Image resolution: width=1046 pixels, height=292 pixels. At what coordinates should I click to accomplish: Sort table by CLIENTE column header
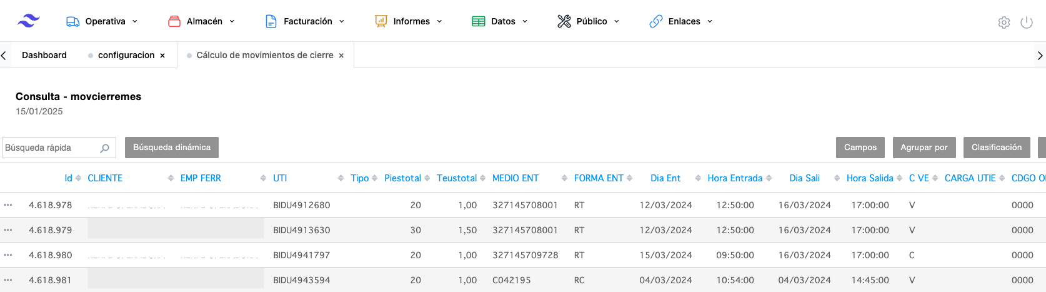point(105,178)
